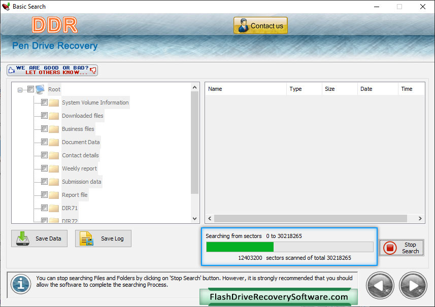Select the Contact details folder
The width and height of the screenshot is (435, 307).
[x=80, y=155]
